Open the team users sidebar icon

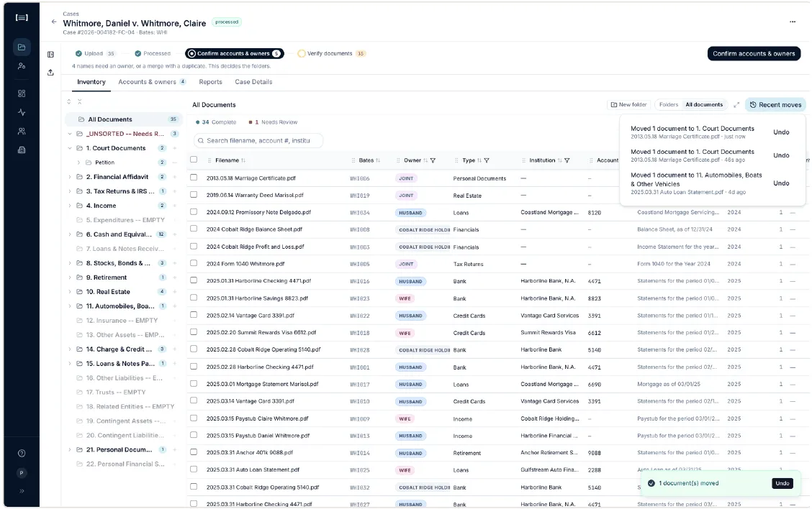pyautogui.click(x=21, y=132)
